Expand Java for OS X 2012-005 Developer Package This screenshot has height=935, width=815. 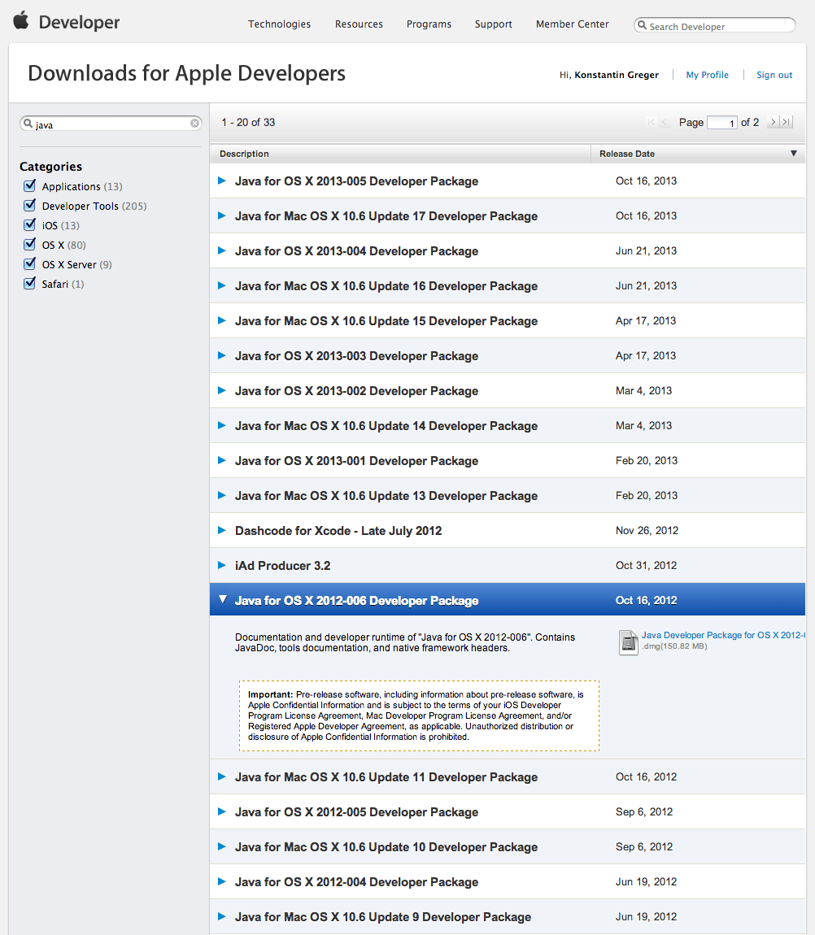coord(222,811)
